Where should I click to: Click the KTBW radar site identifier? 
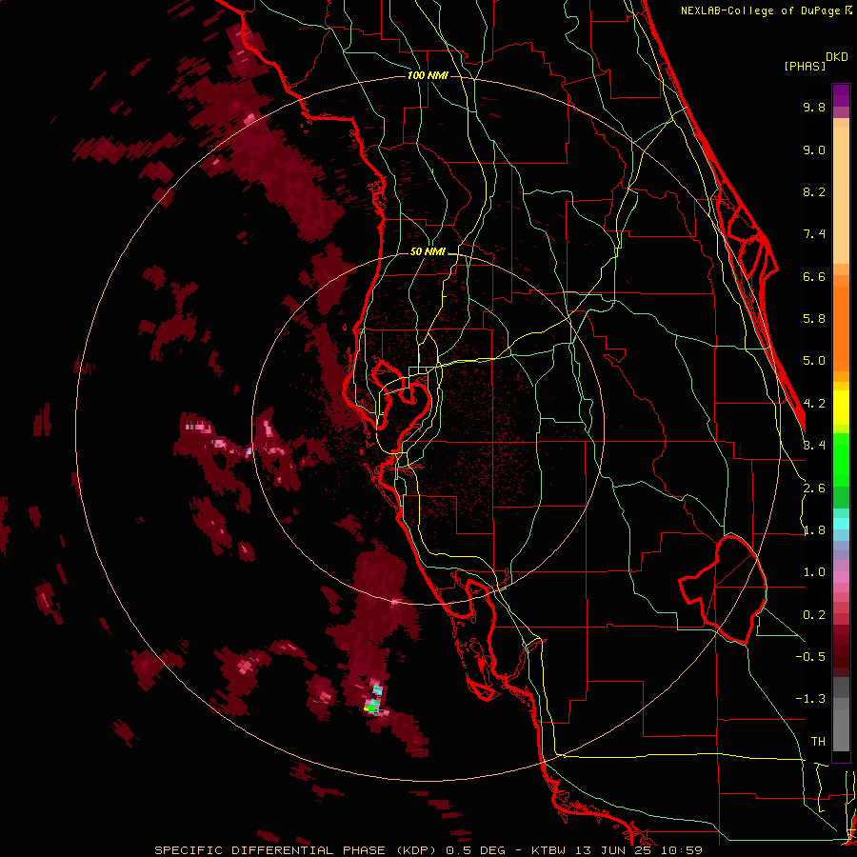pos(549,850)
